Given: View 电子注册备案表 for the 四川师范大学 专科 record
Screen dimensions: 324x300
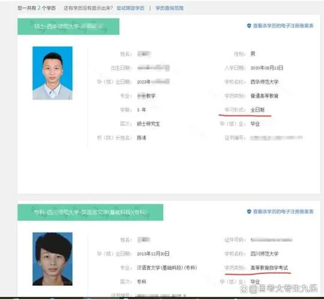Looking at the screenshot, I should (283, 211).
